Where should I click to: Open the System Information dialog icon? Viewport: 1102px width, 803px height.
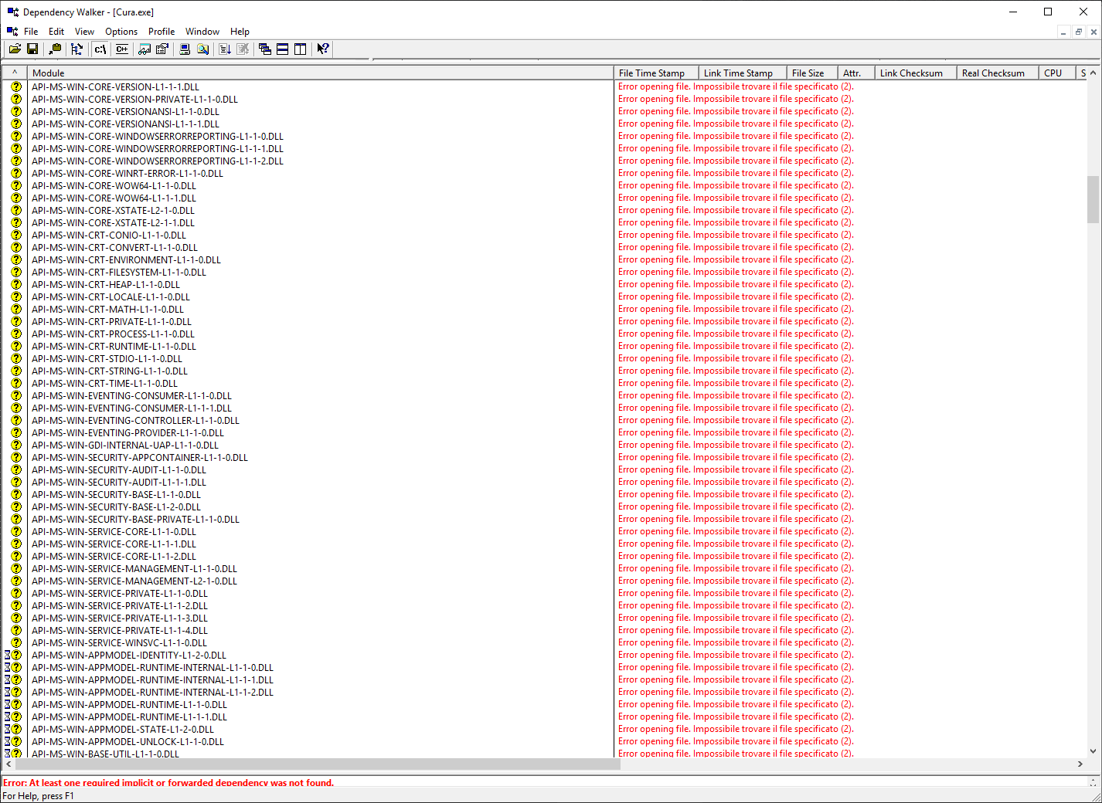point(184,49)
